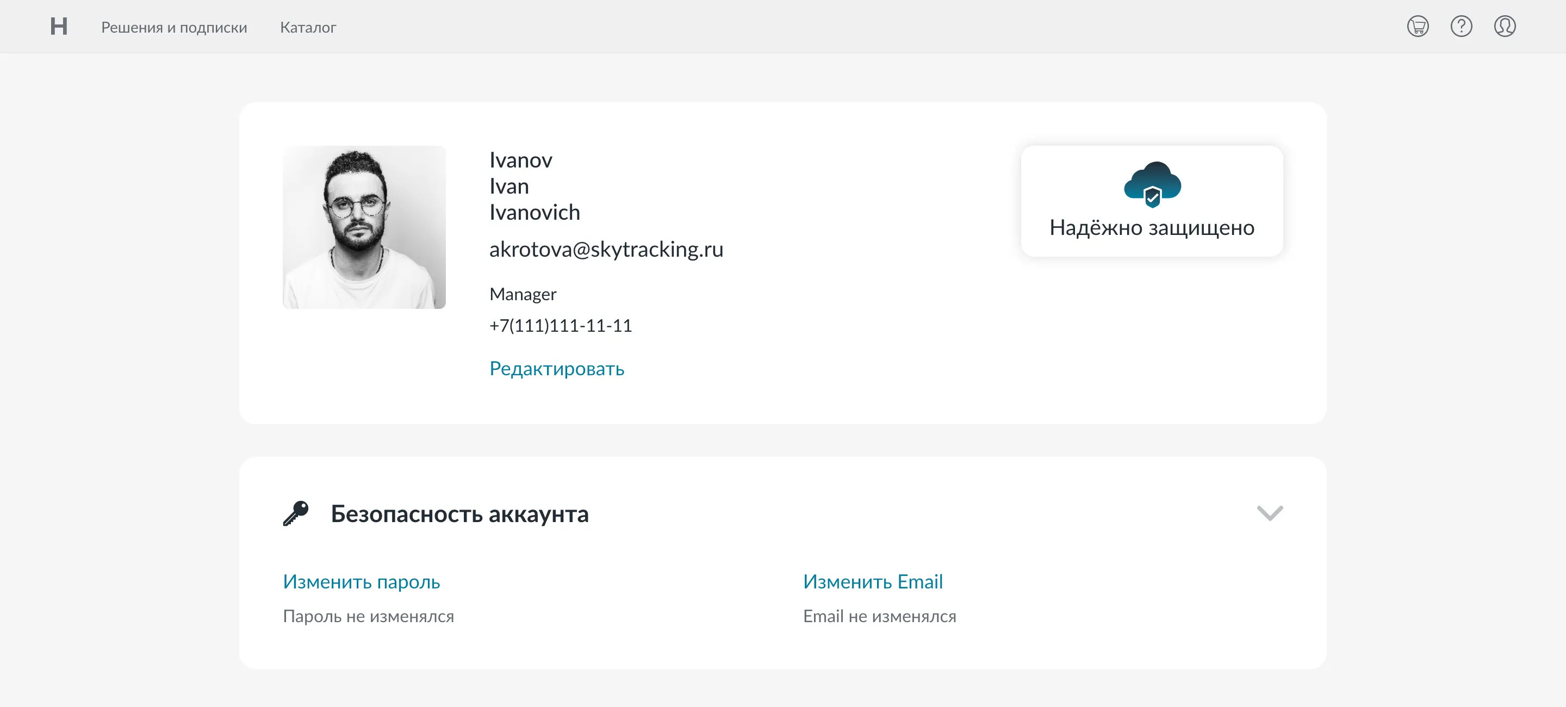The width and height of the screenshot is (1566, 707).
Task: Click the email akrotova@skytracking.ru text
Action: click(606, 249)
